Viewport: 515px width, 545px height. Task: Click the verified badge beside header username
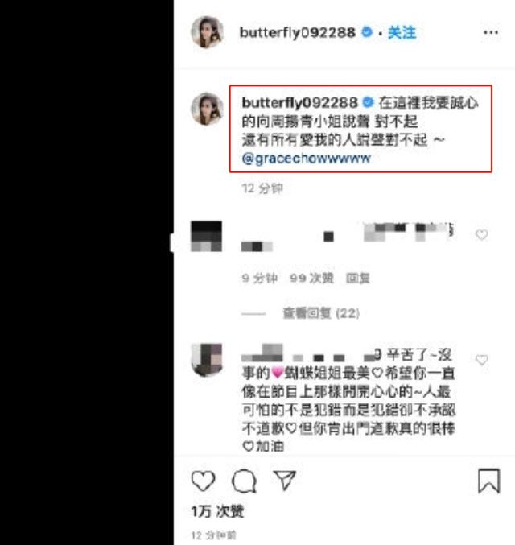(367, 32)
